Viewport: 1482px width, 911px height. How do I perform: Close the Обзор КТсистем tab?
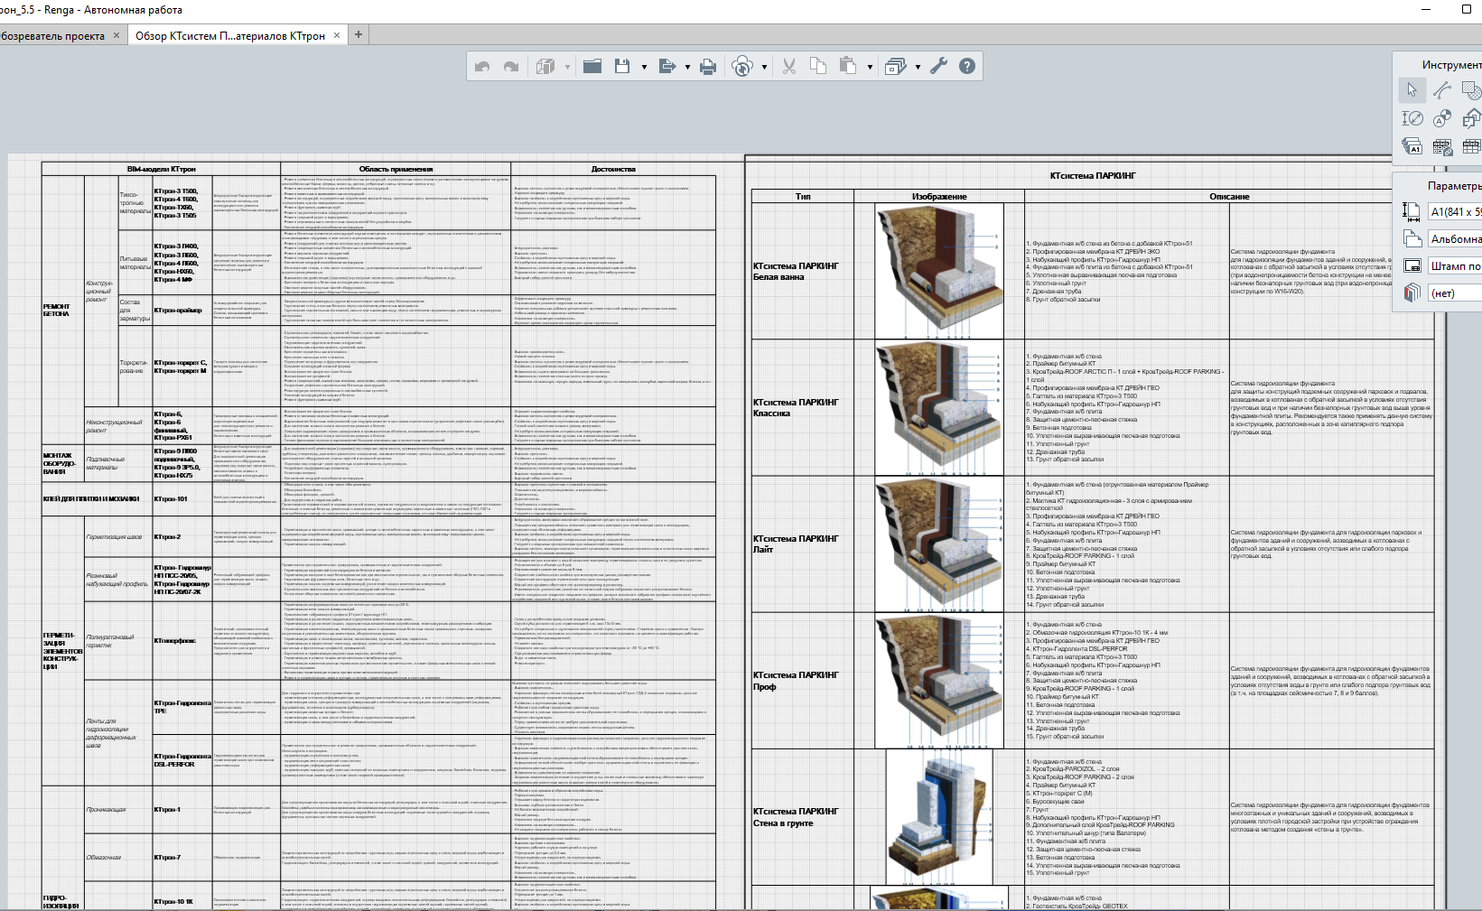point(337,35)
